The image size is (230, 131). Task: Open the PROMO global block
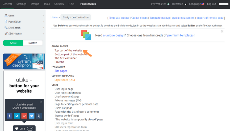pos(59,62)
